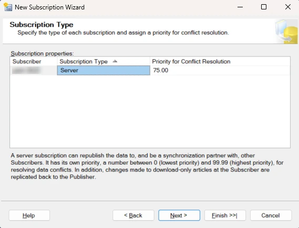The image size is (299, 228).
Task: Click the sort arrow on Subscription Type column
Action: [115, 61]
